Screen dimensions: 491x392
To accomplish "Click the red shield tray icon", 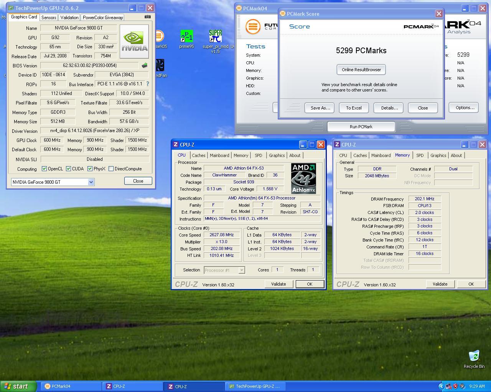I will tap(455, 386).
